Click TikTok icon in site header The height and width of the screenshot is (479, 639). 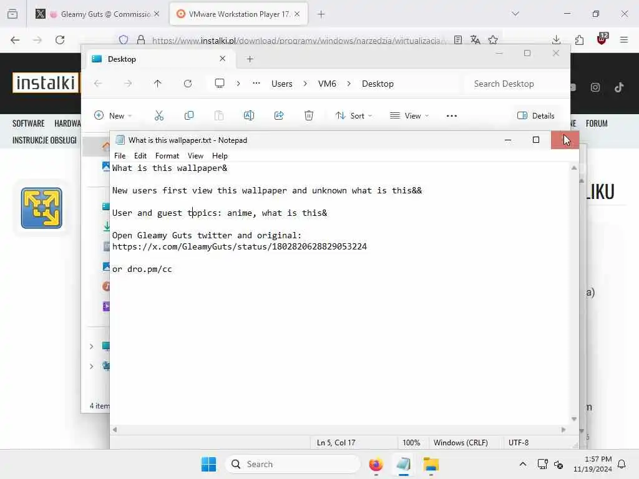619,87
